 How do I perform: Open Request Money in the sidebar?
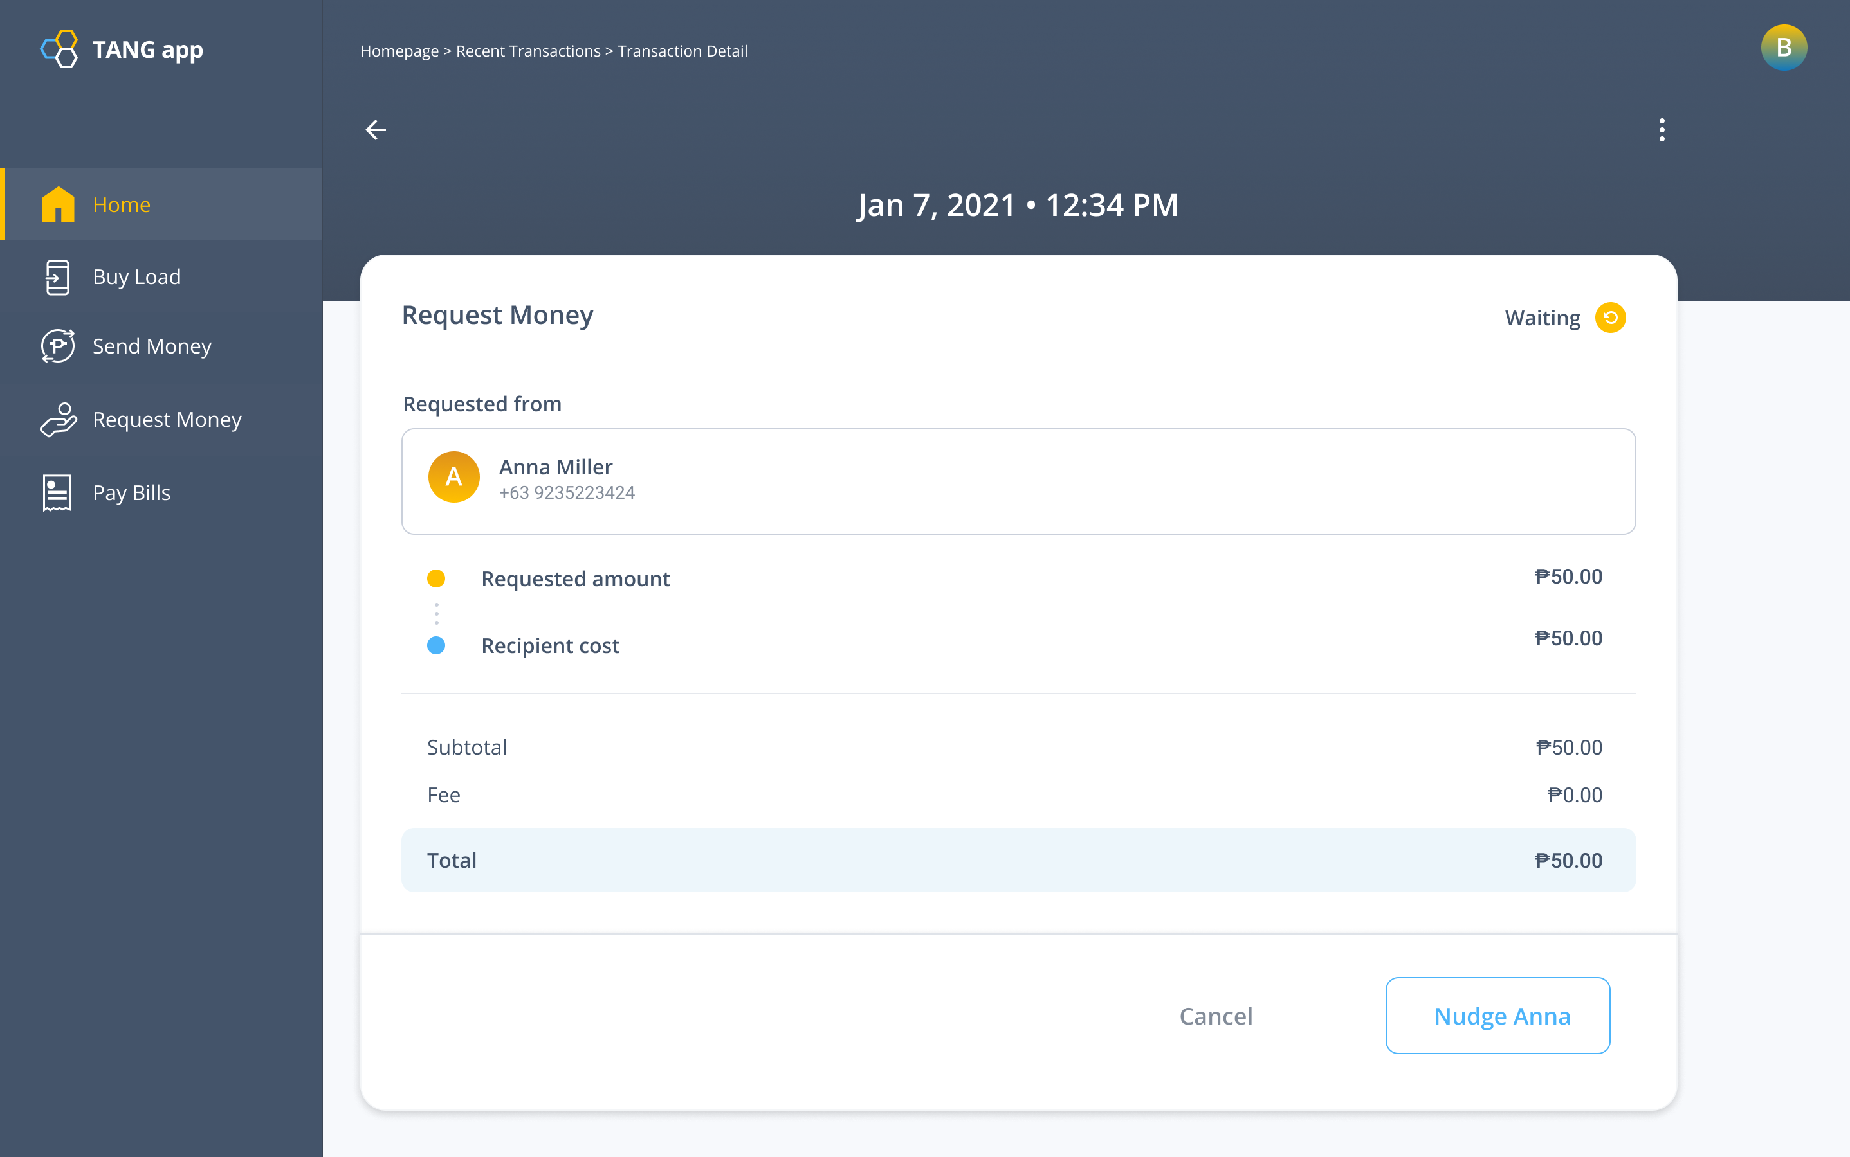[x=161, y=419]
